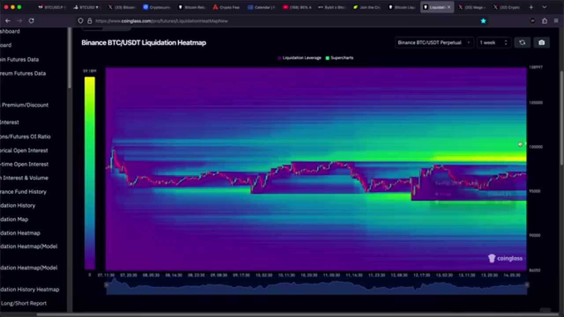The height and width of the screenshot is (317, 564).
Task: Click the browser back arrow
Action: pos(8,21)
